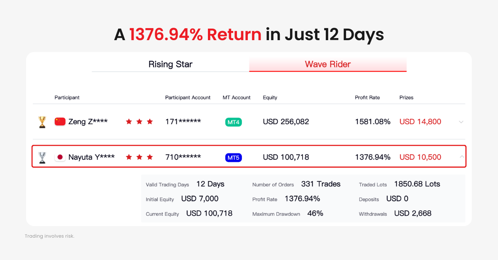Screen dimensions: 498x260
Task: Collapse Nayuta Y****'s row details
Action: (x=461, y=157)
